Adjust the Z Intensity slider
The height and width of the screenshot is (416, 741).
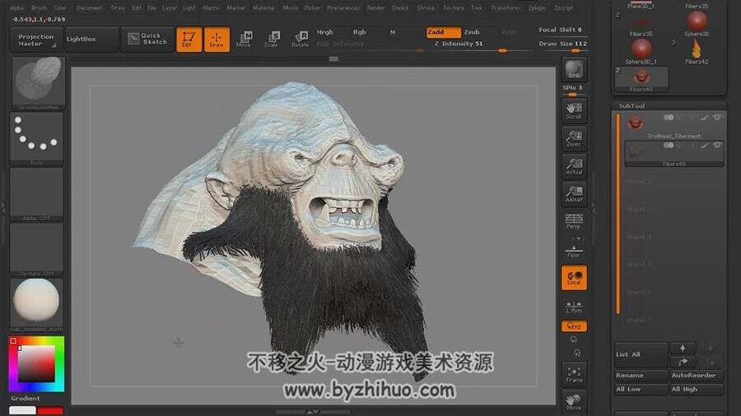tap(480, 45)
